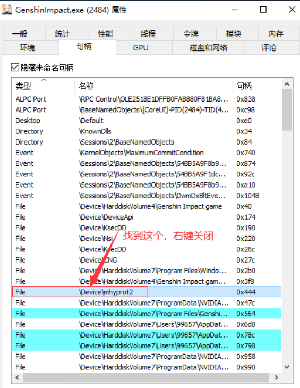
Task: Open the 磁盘和网络 tab
Action: pos(208,47)
